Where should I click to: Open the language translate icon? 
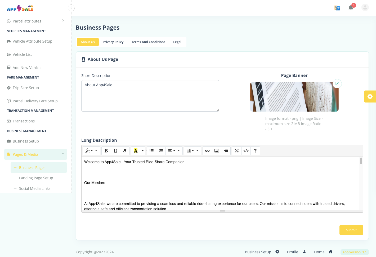(x=337, y=8)
